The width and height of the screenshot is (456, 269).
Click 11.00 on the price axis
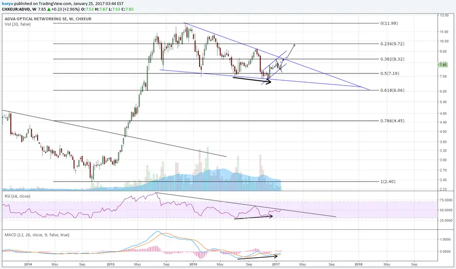444,32
